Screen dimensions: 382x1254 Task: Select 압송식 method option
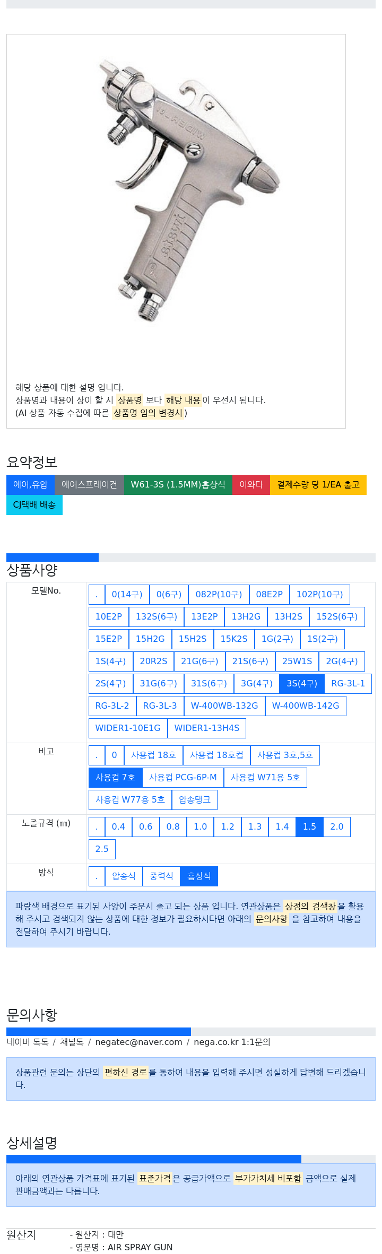point(124,876)
